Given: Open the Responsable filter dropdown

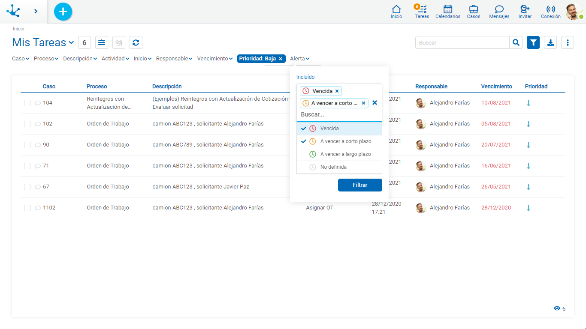Looking at the screenshot, I should click(x=174, y=59).
